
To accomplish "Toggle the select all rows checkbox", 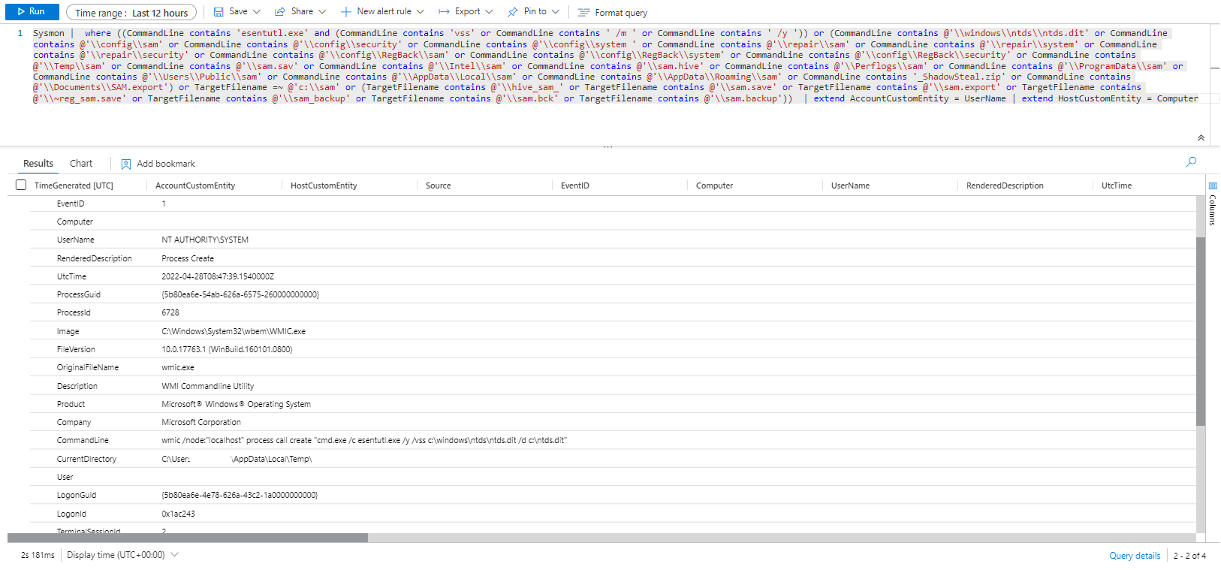I will click(x=21, y=185).
